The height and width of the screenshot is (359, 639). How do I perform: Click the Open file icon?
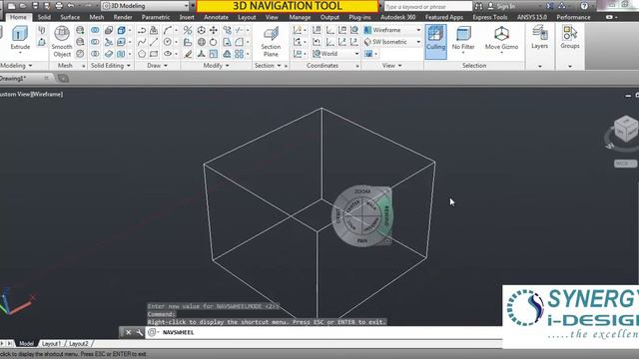[x=23, y=6]
